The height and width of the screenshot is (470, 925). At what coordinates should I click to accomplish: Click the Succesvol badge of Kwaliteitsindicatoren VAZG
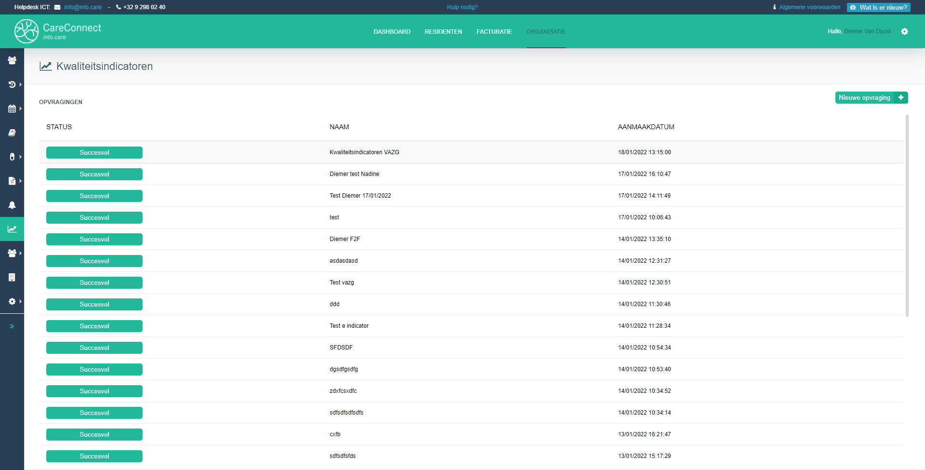[94, 152]
